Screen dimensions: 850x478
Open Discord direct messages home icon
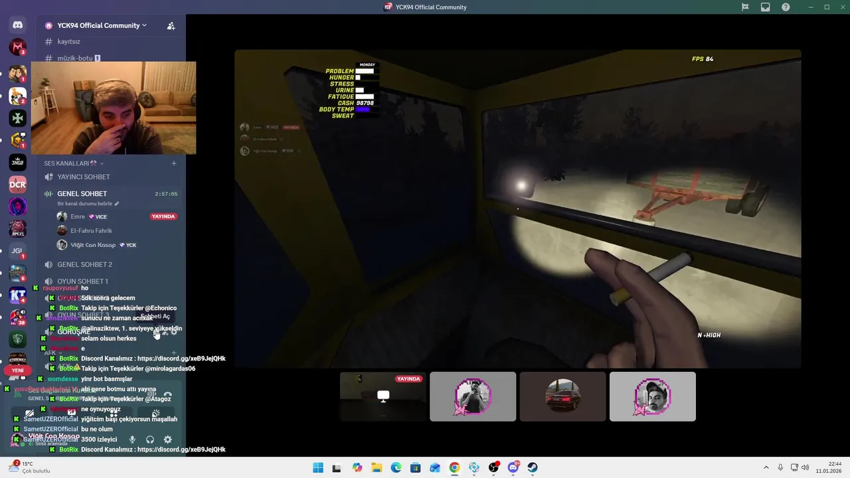click(x=18, y=25)
